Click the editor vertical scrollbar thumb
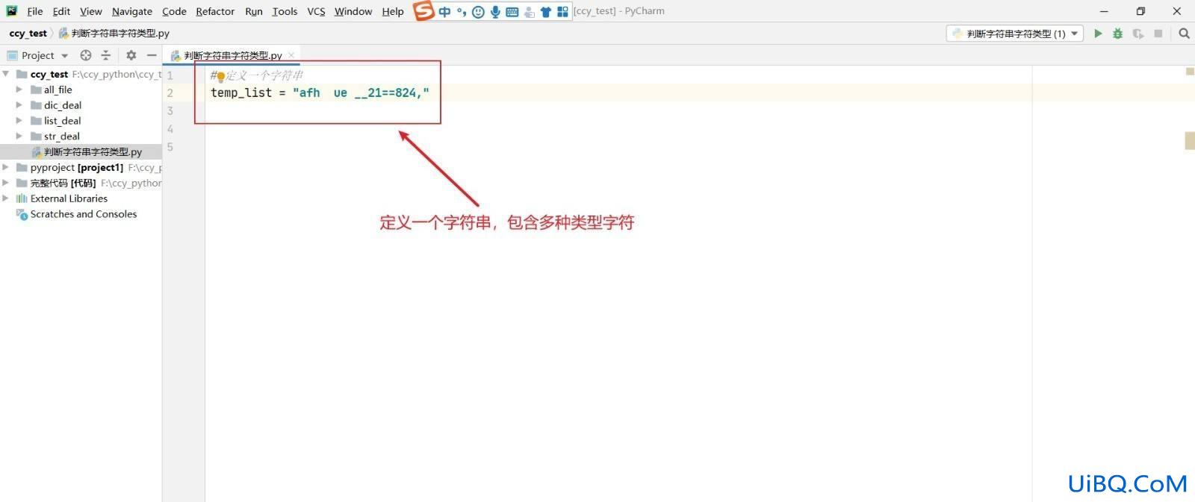1195x502 pixels. pyautogui.click(x=1190, y=140)
